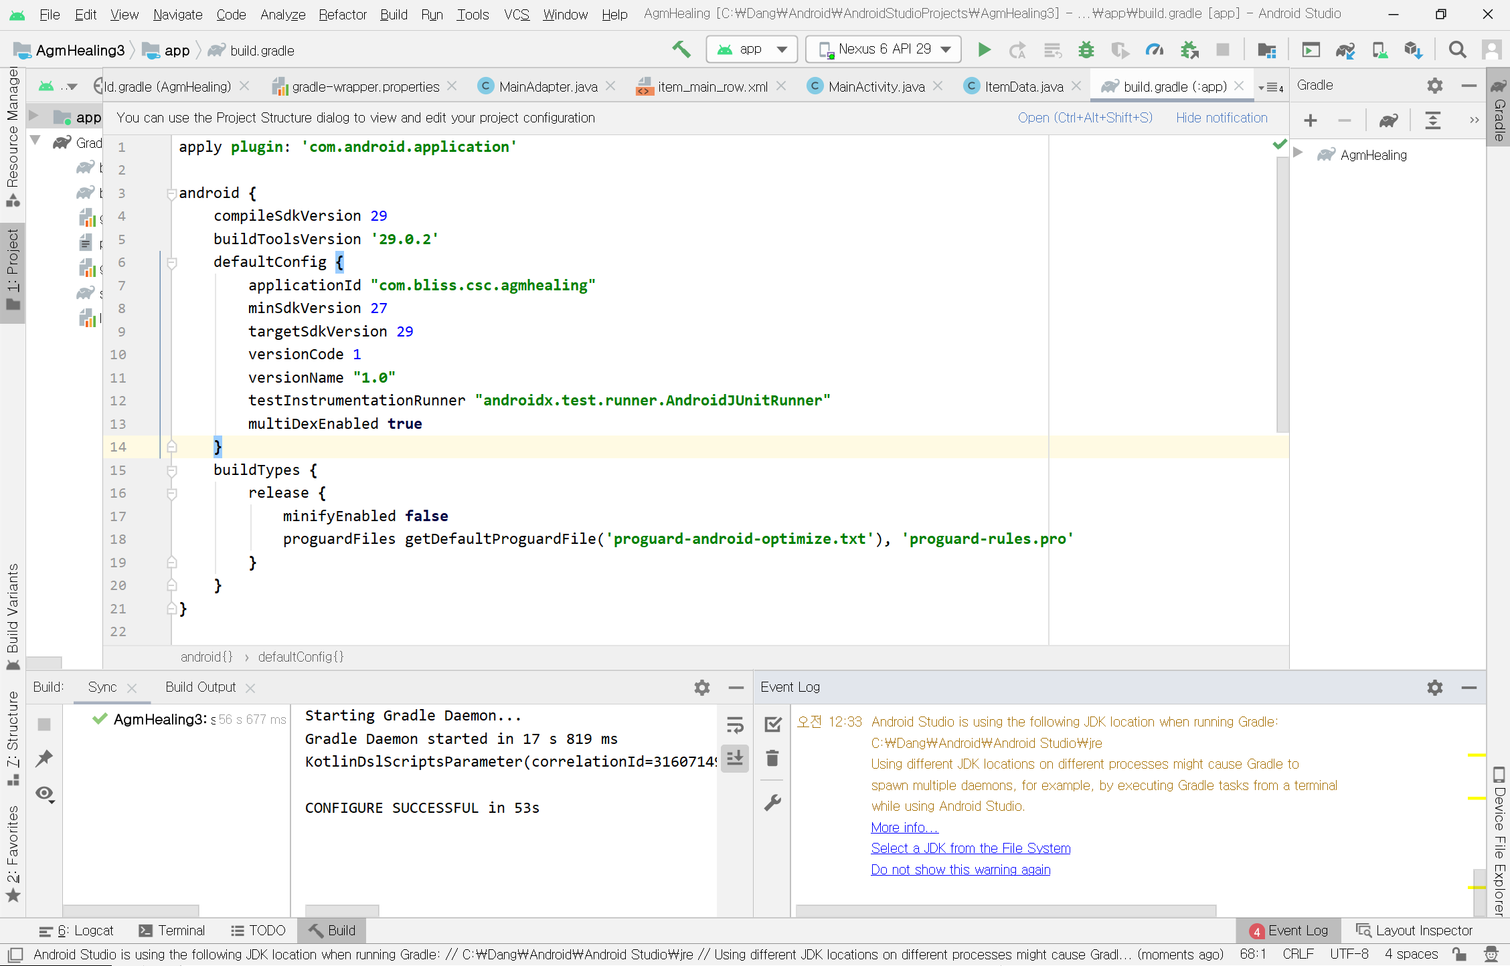
Task: Click the green Run app button
Action: coord(984,50)
